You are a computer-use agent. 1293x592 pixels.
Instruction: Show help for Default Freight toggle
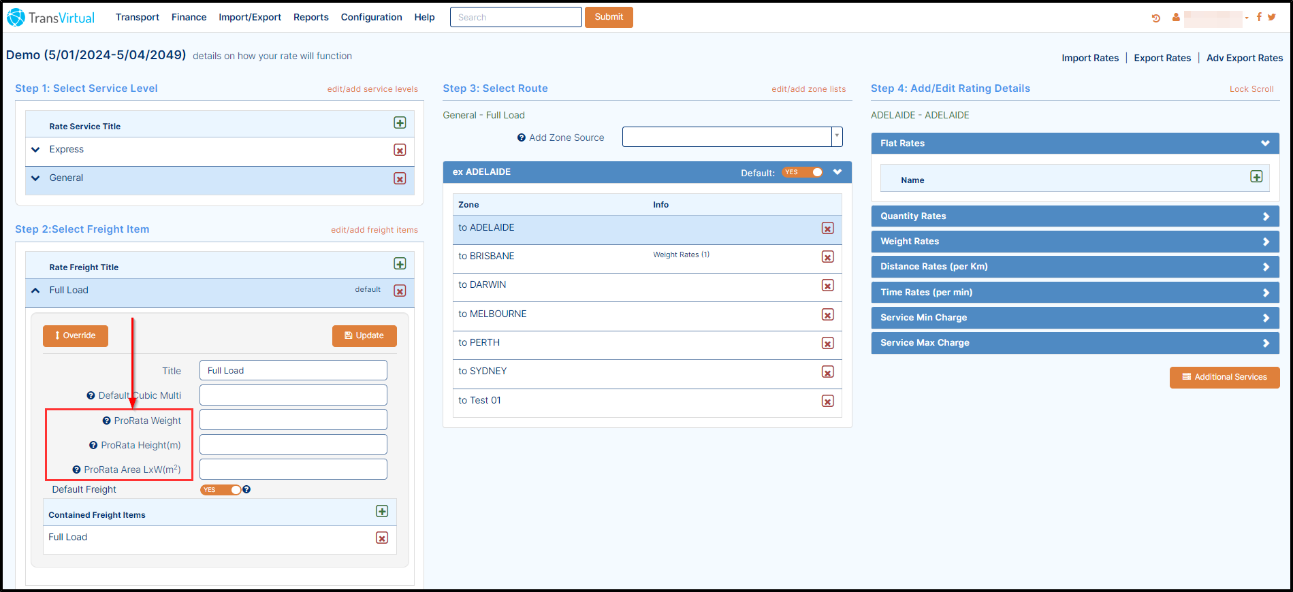click(246, 489)
